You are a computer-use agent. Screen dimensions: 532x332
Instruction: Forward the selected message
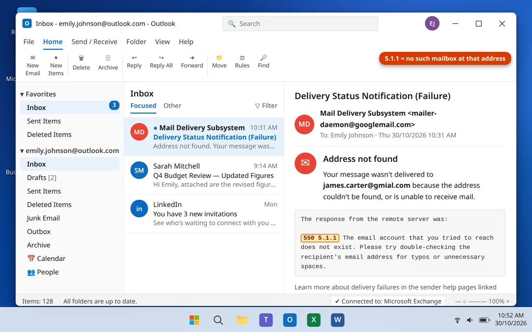[x=192, y=62]
